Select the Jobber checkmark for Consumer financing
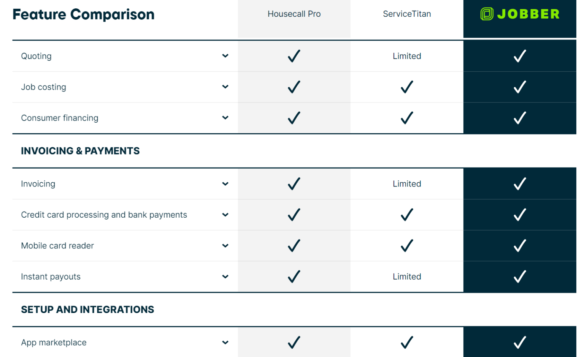 pos(519,118)
